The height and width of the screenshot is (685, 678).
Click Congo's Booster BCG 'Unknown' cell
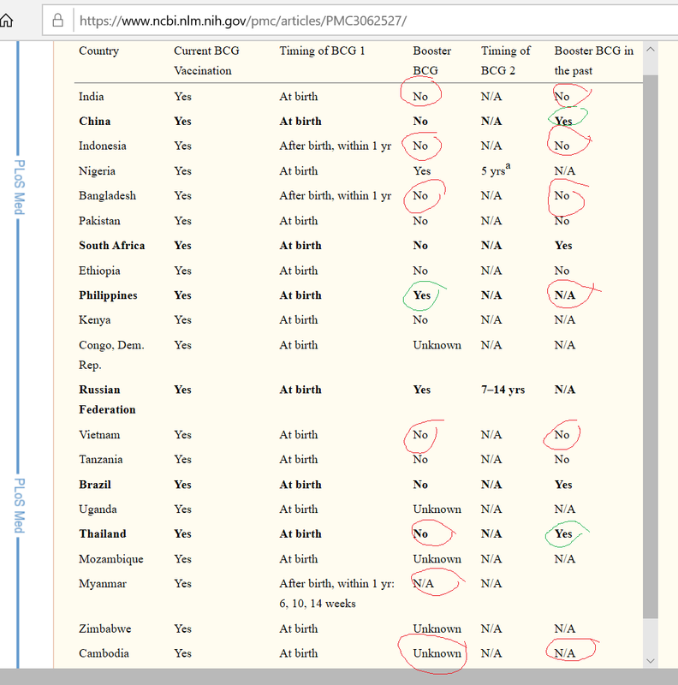click(437, 345)
